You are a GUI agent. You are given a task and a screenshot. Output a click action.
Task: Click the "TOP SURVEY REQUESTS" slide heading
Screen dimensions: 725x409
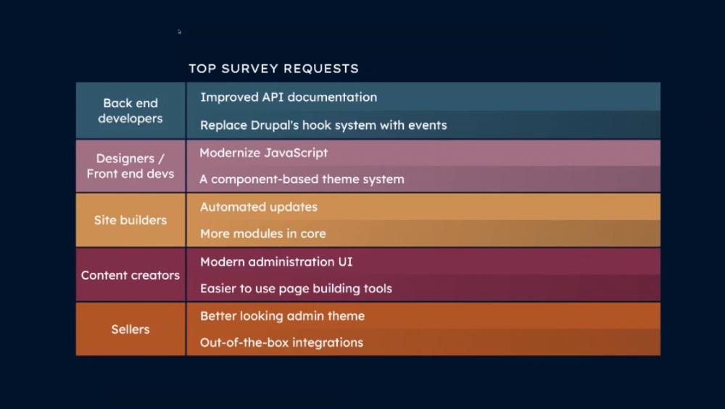(273, 69)
